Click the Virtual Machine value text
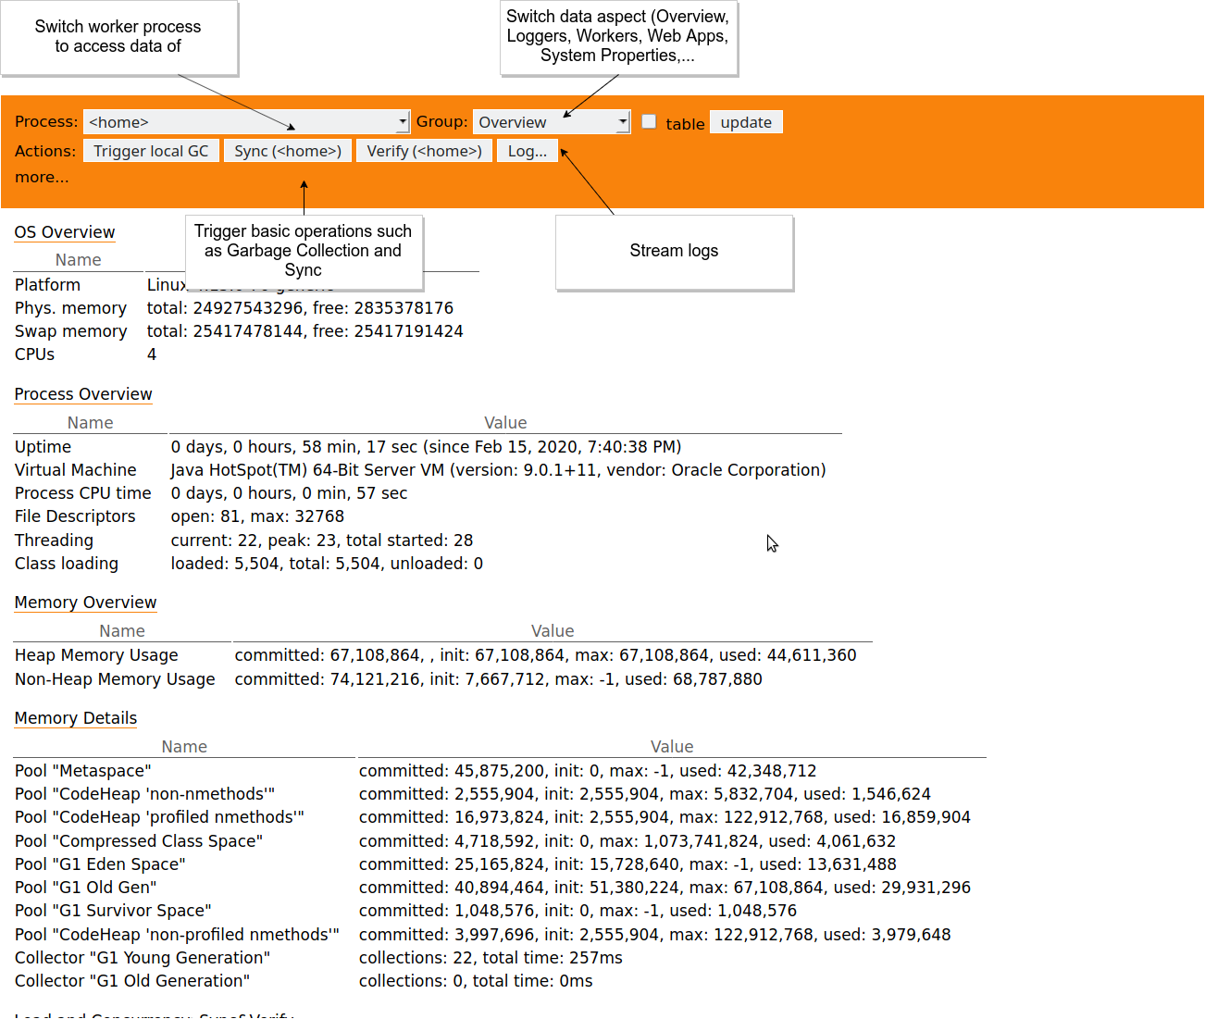Image resolution: width=1205 pixels, height=1019 pixels. [x=498, y=470]
